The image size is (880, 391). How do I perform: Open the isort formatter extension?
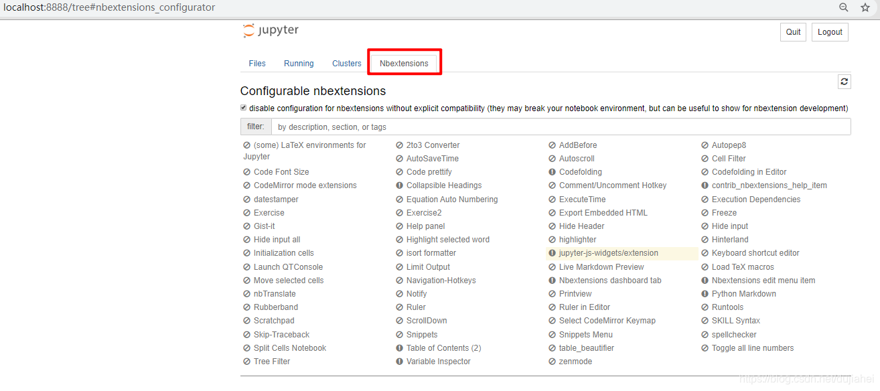(x=431, y=253)
